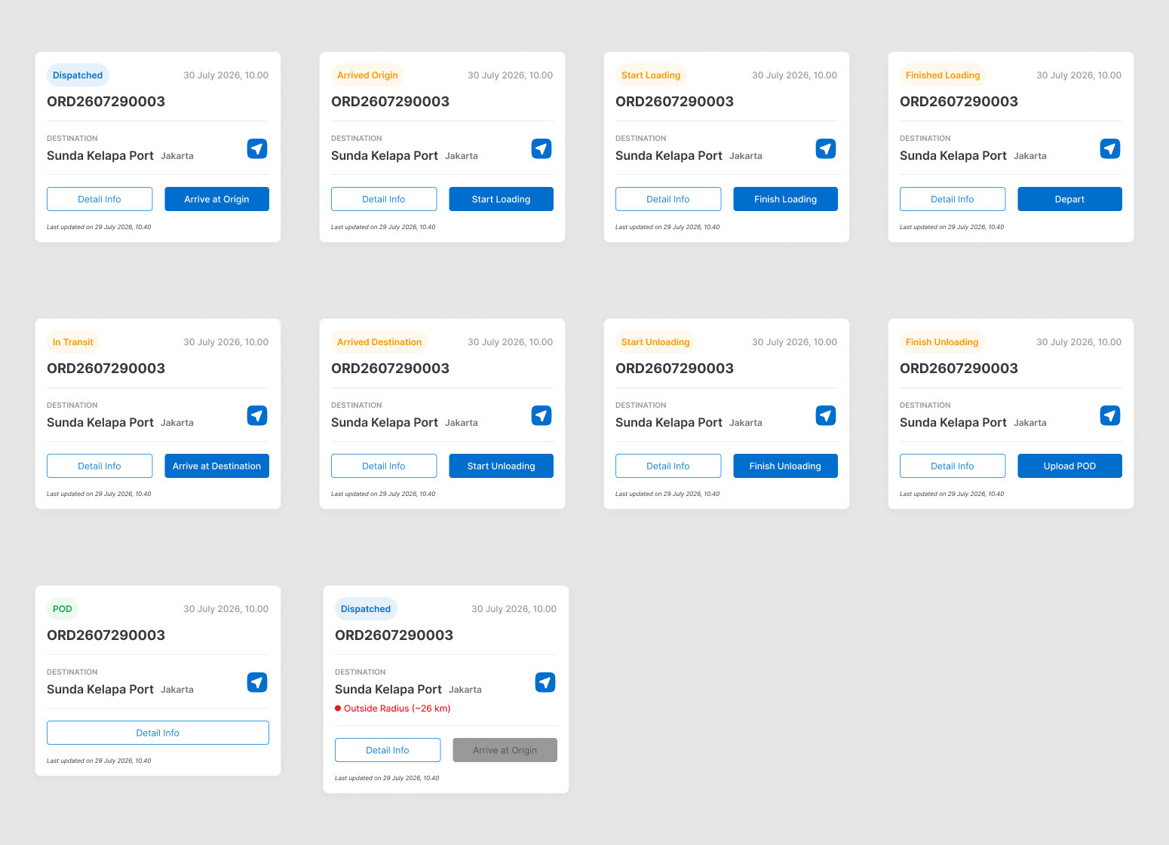Click the Finish Unloading action button

(x=785, y=466)
